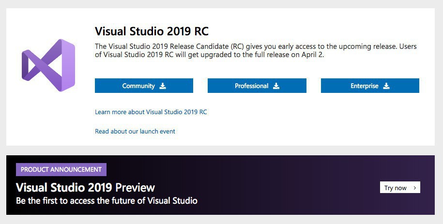Click the 'Be the first to access' tagline

tap(107, 200)
